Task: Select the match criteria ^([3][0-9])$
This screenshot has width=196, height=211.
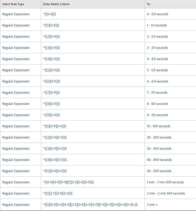Action: click(52, 48)
